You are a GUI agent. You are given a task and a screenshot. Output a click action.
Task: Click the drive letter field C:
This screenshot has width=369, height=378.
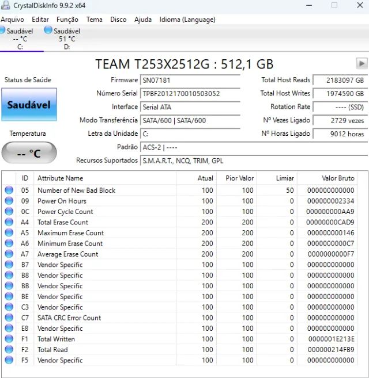click(190, 134)
